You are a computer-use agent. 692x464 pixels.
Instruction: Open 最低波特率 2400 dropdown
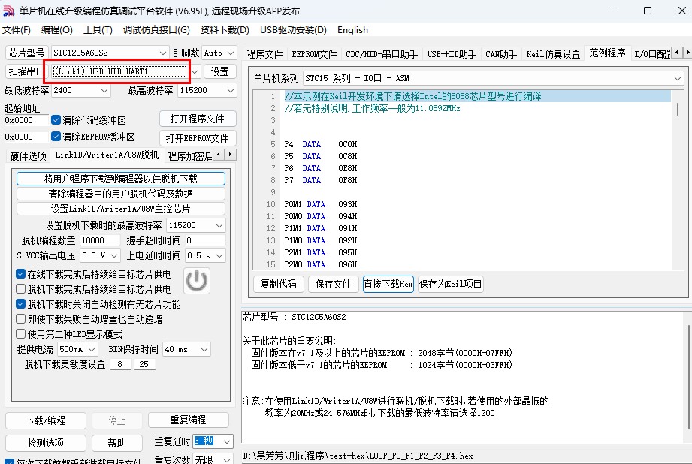(x=80, y=90)
